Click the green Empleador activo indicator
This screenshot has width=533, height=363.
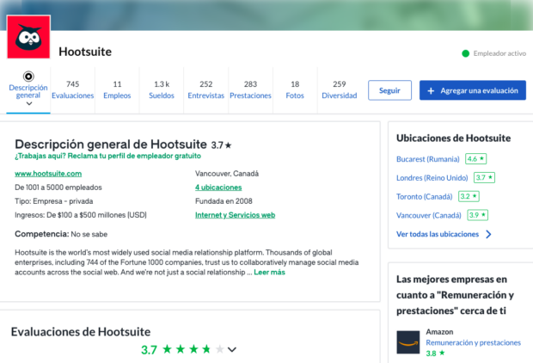pos(465,53)
